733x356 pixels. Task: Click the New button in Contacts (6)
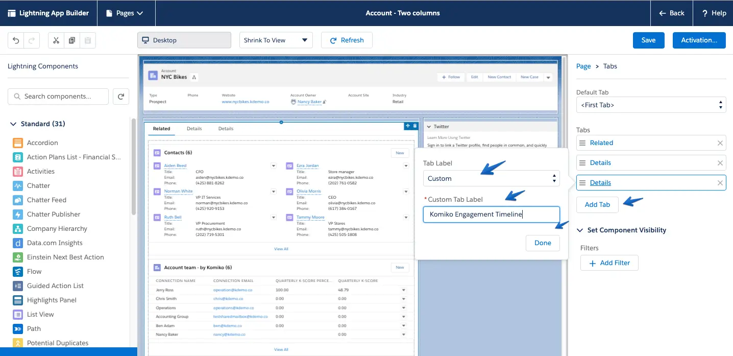pyautogui.click(x=400, y=153)
